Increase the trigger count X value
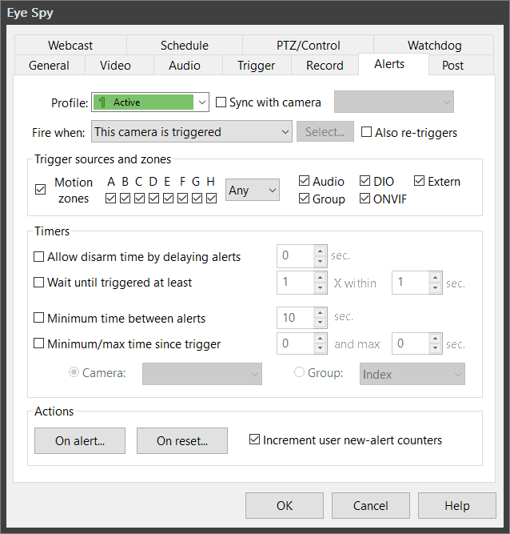The image size is (510, 534). click(x=321, y=277)
